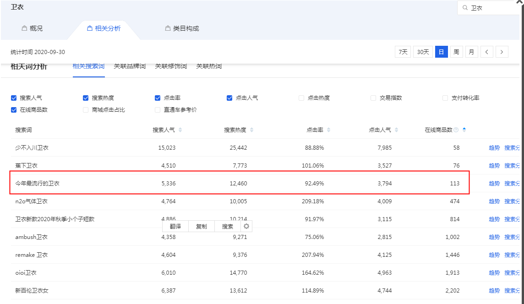Sort by 搜索热度 column arrows
The width and height of the screenshot is (524, 304).
click(251, 130)
